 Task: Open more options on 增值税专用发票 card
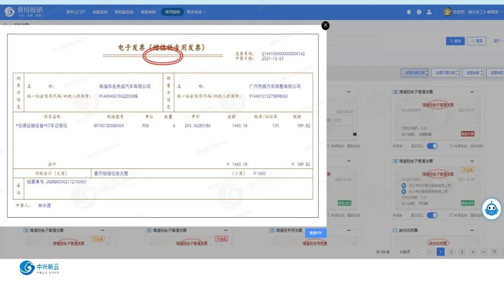point(349,230)
